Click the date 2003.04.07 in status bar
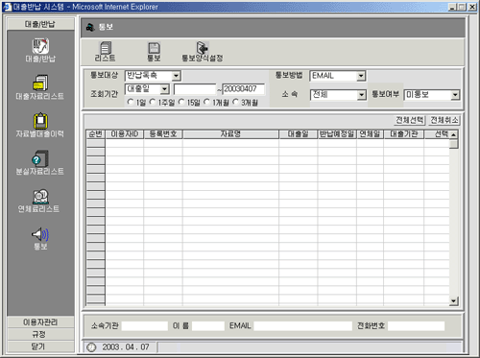 click(x=126, y=347)
